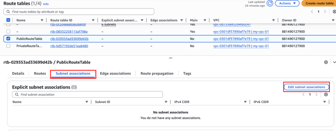Sort by VPC column sort arrow
This screenshot has height=131, width=336.
(x=273, y=20)
